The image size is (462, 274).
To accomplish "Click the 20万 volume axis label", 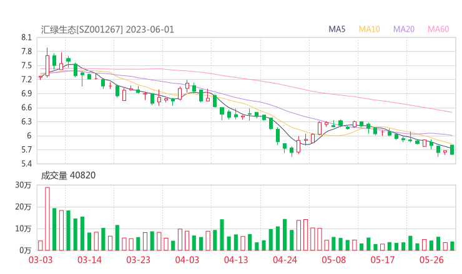I will coord(24,207).
